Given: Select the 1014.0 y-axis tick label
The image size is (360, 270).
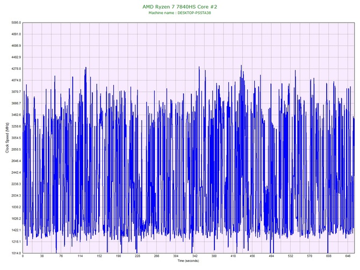Looking at the screenshot, I should point(16,253).
